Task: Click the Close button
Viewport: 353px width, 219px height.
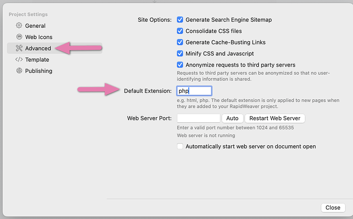Action: [333, 208]
